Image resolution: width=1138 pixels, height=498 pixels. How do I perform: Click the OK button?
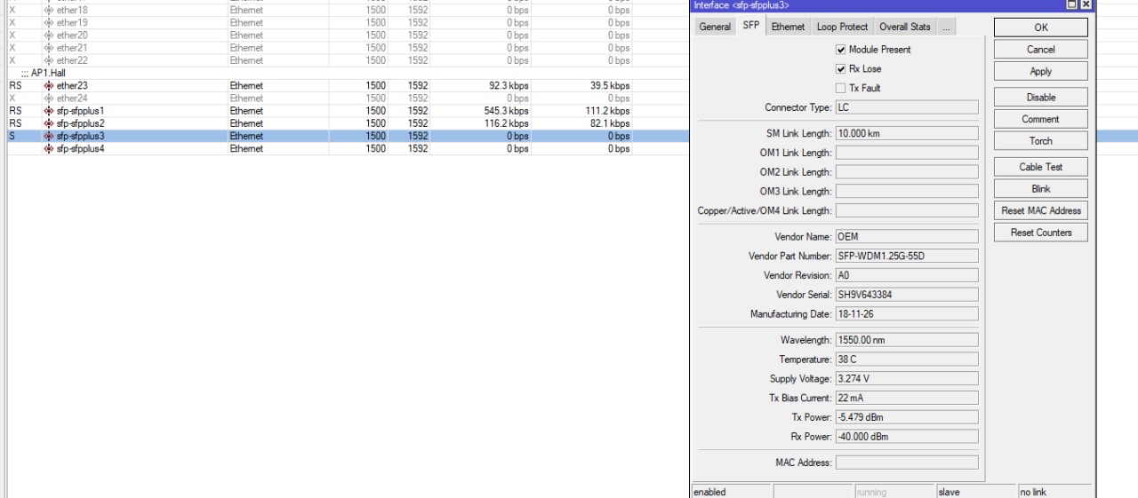tap(1041, 28)
